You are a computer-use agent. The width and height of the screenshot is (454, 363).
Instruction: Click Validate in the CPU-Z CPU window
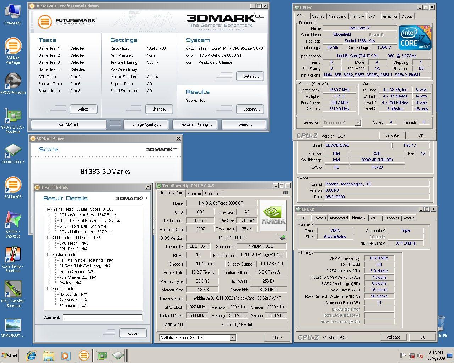tap(392, 135)
